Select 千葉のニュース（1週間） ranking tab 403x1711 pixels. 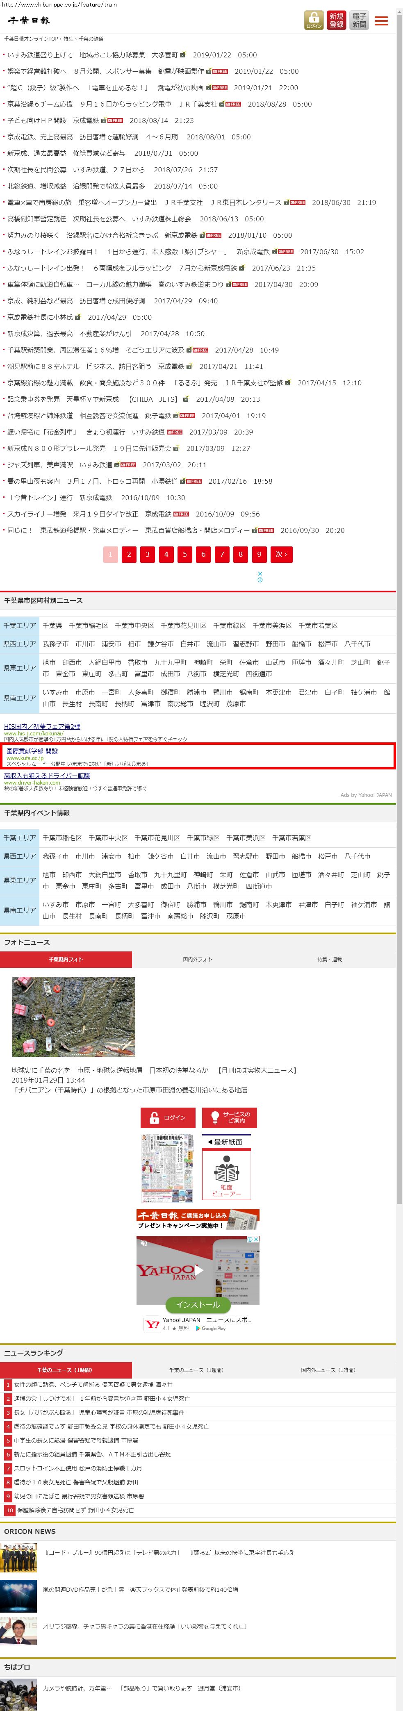tap(196, 1370)
